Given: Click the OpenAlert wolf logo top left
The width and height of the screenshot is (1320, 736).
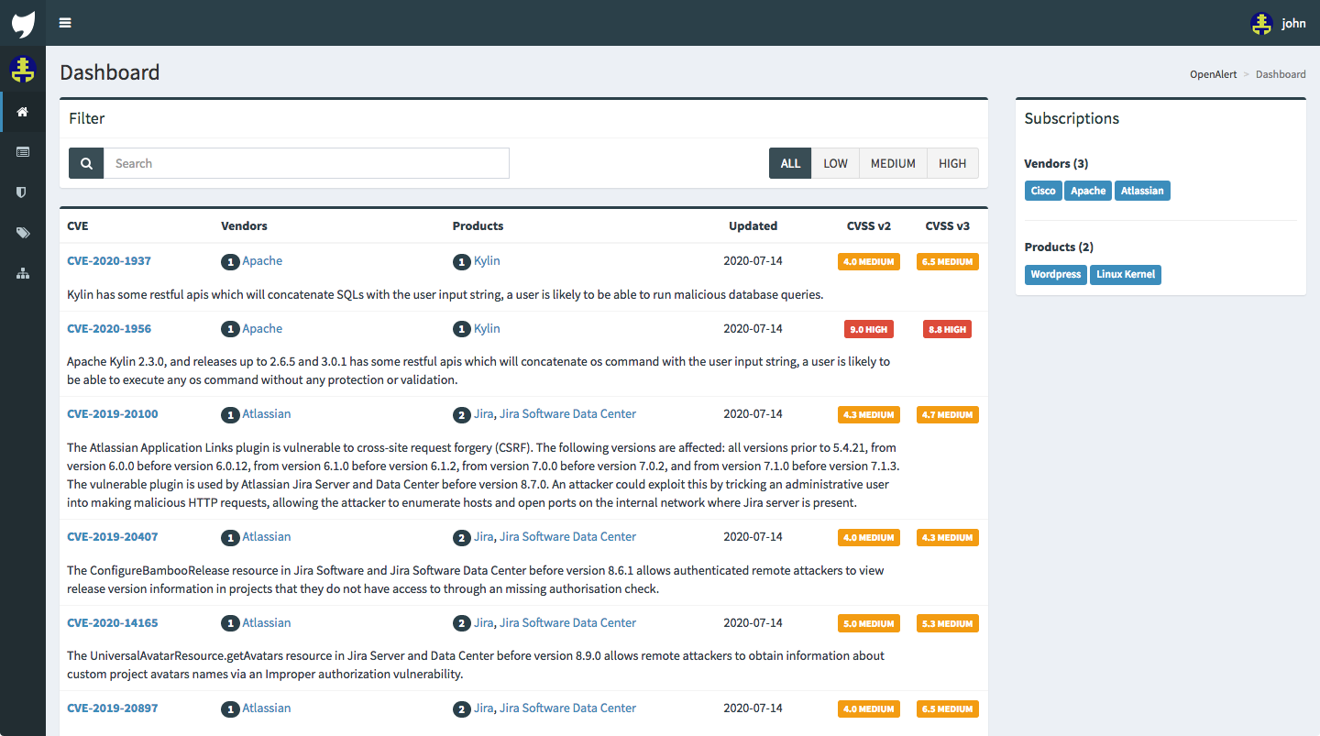Looking at the screenshot, I should [x=22, y=23].
